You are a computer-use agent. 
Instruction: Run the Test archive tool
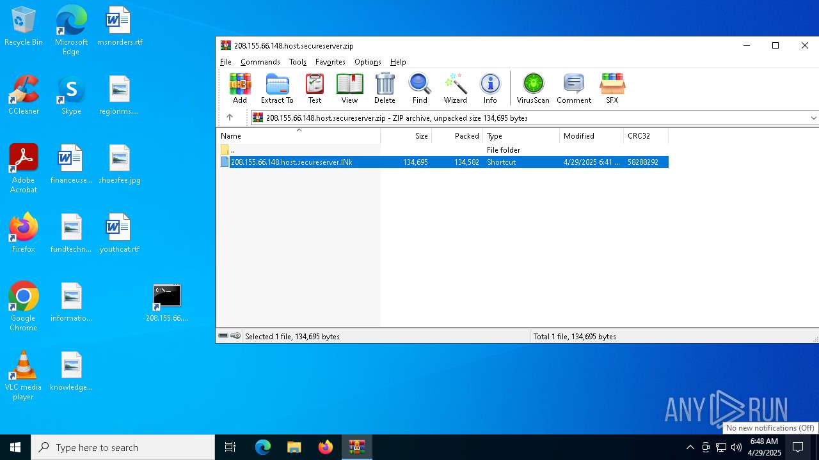(315, 88)
